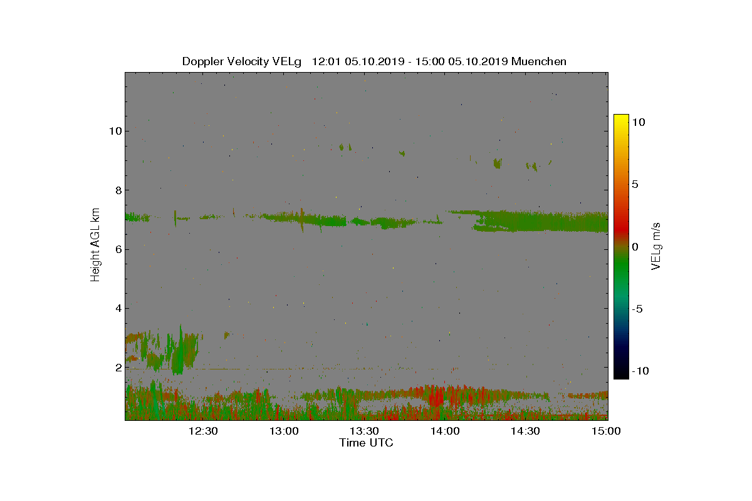Click the 'VELg m/s' colorbar label
The image size is (752, 501).
tap(655, 245)
